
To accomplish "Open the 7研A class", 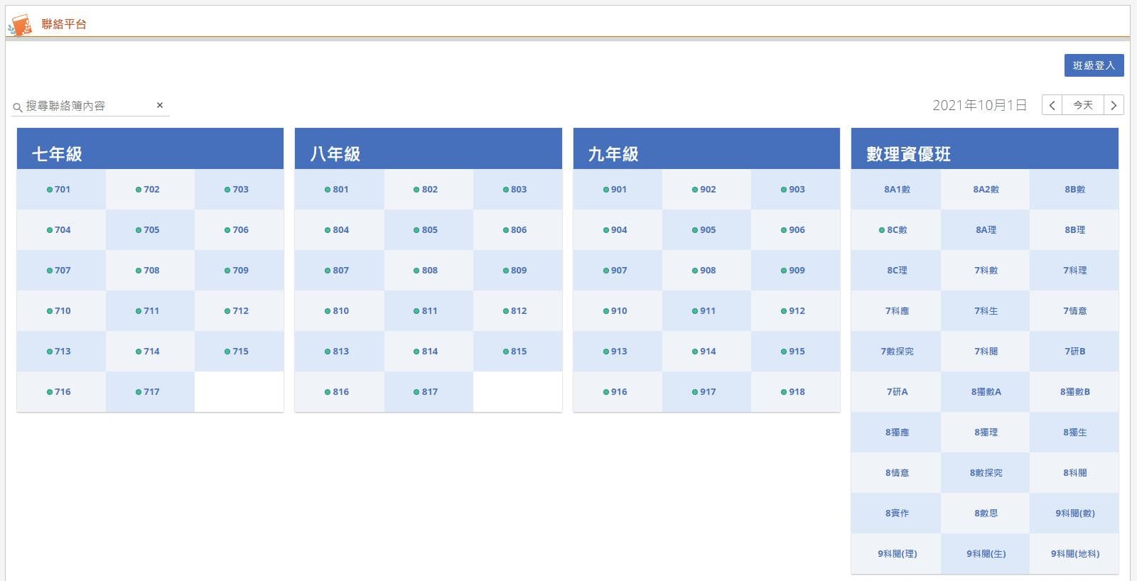I will click(x=896, y=392).
